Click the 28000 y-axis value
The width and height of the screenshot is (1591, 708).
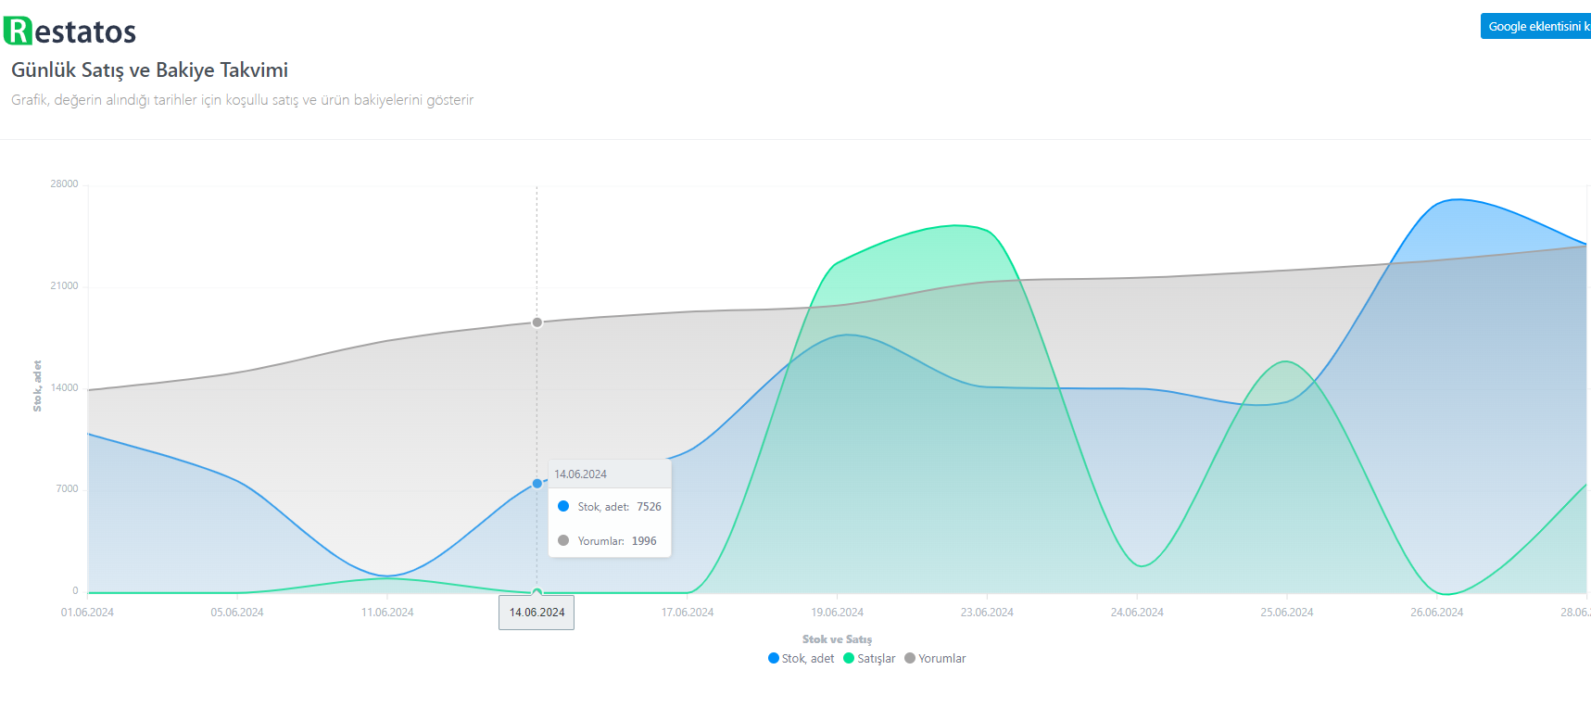coord(64,184)
